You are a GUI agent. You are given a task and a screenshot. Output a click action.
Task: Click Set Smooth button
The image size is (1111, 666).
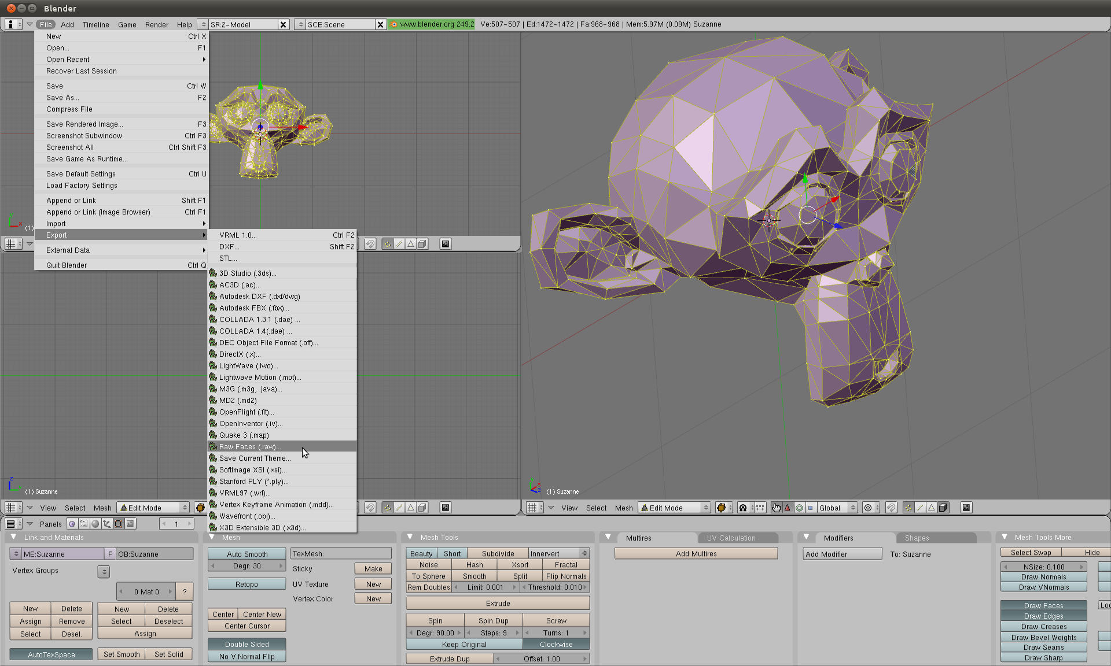pos(122,654)
